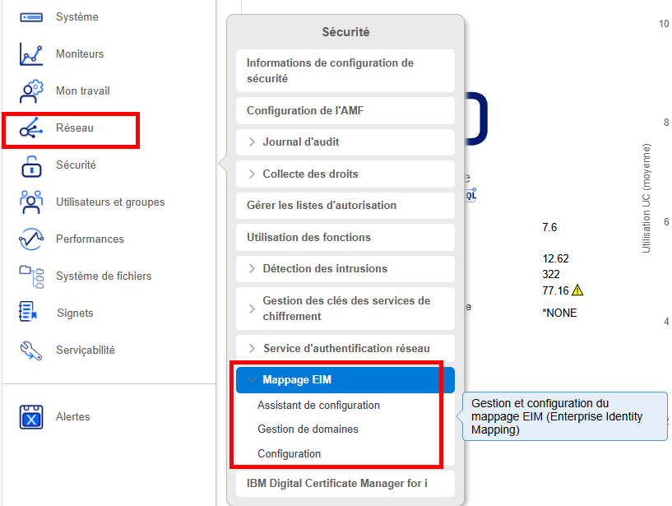Select the Mon travail gear-person icon
Viewport: 672px width, 506px height.
click(30, 91)
